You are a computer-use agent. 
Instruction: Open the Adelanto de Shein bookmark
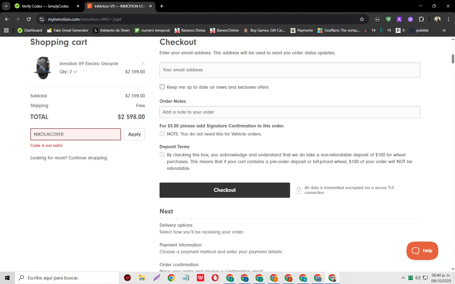click(111, 30)
